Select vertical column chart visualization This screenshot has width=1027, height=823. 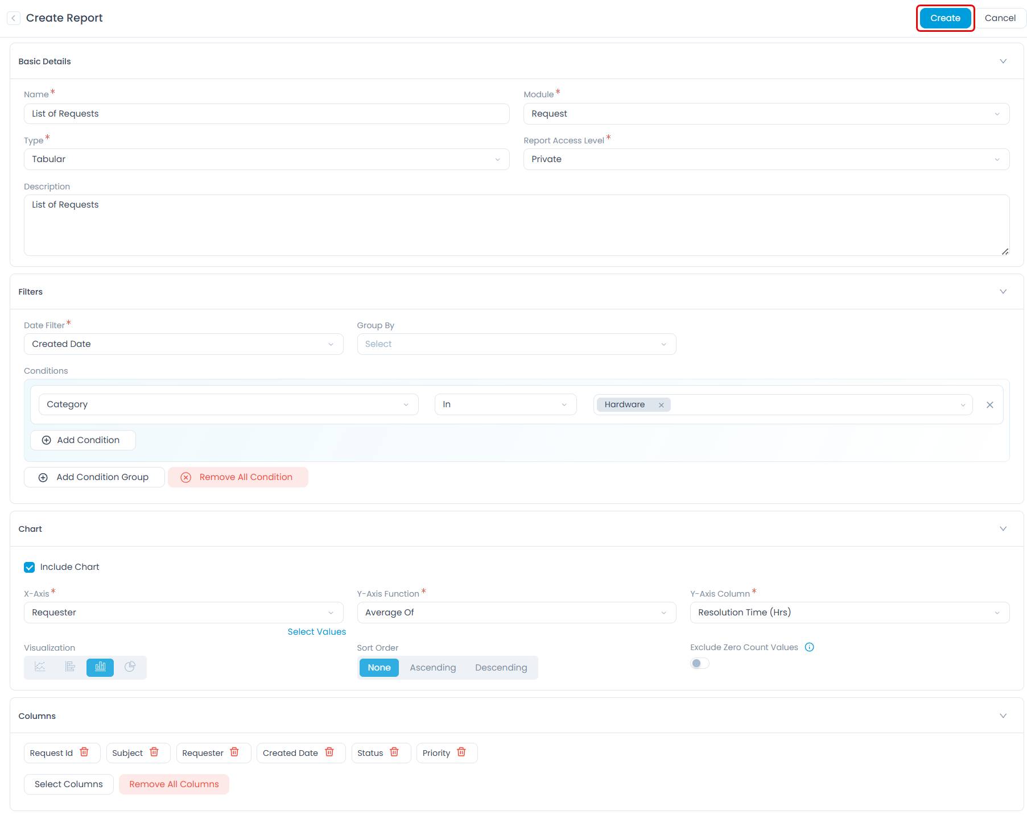click(100, 667)
